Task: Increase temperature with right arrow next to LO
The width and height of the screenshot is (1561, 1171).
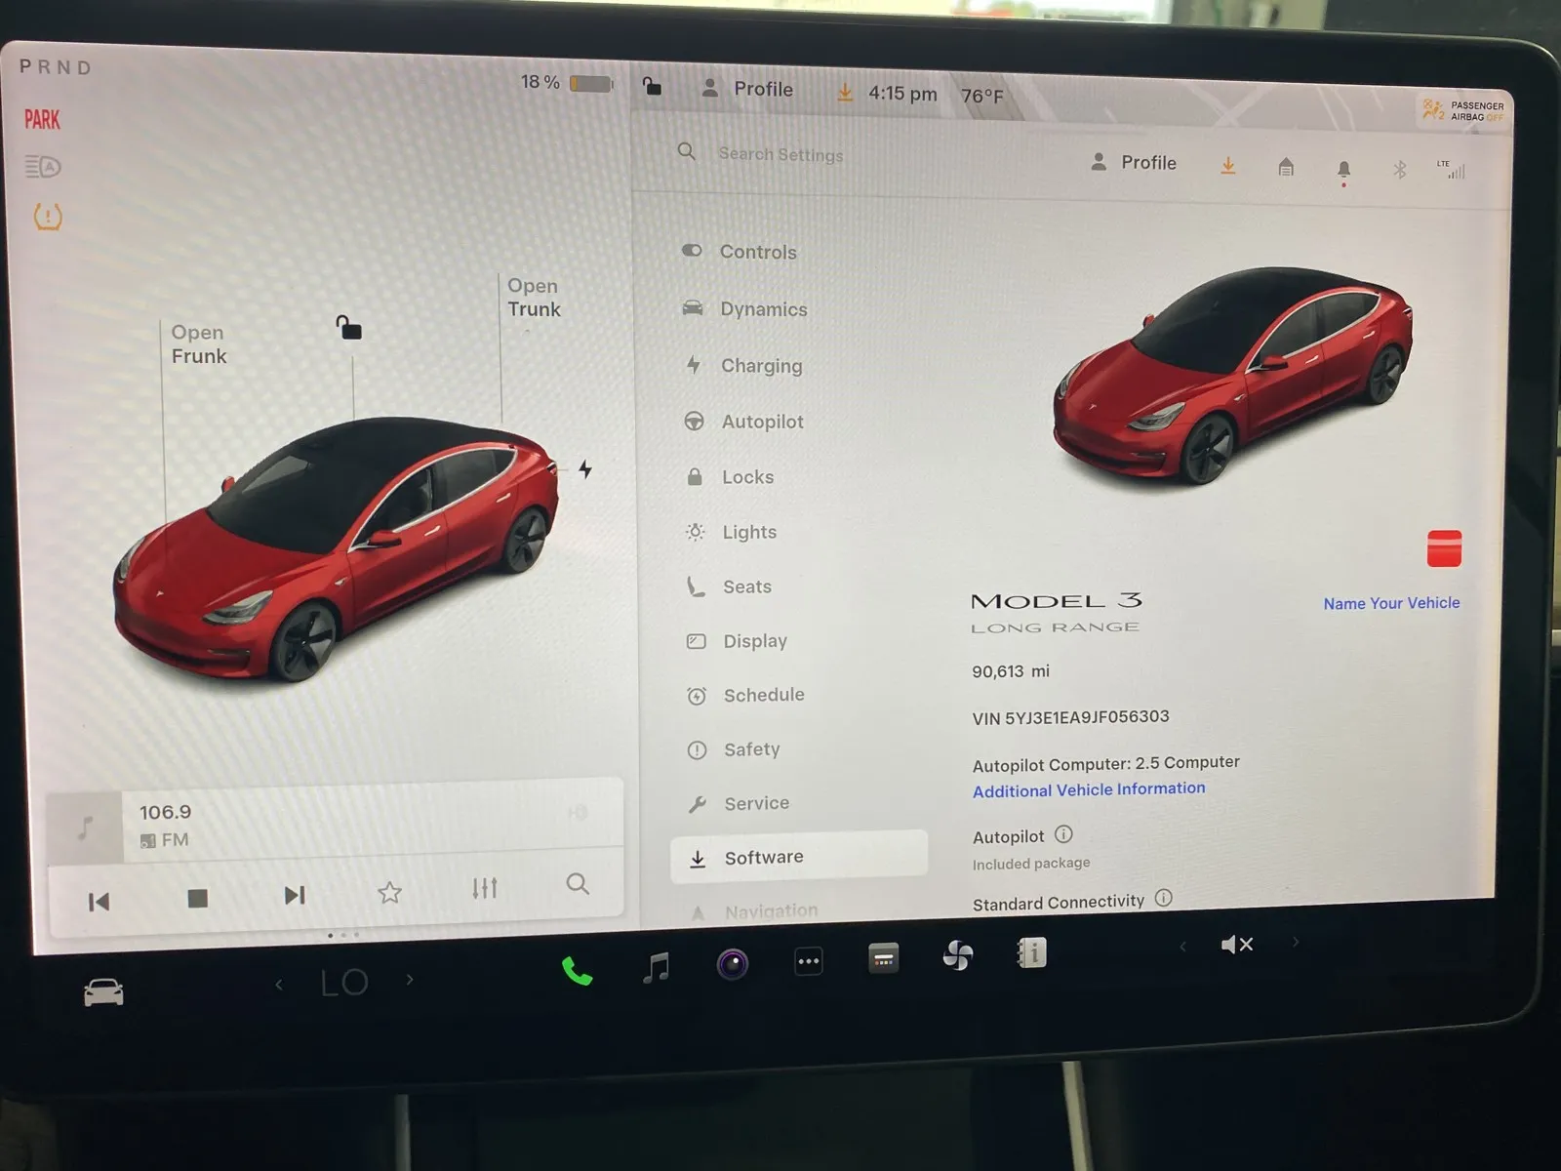Action: pyautogui.click(x=410, y=980)
